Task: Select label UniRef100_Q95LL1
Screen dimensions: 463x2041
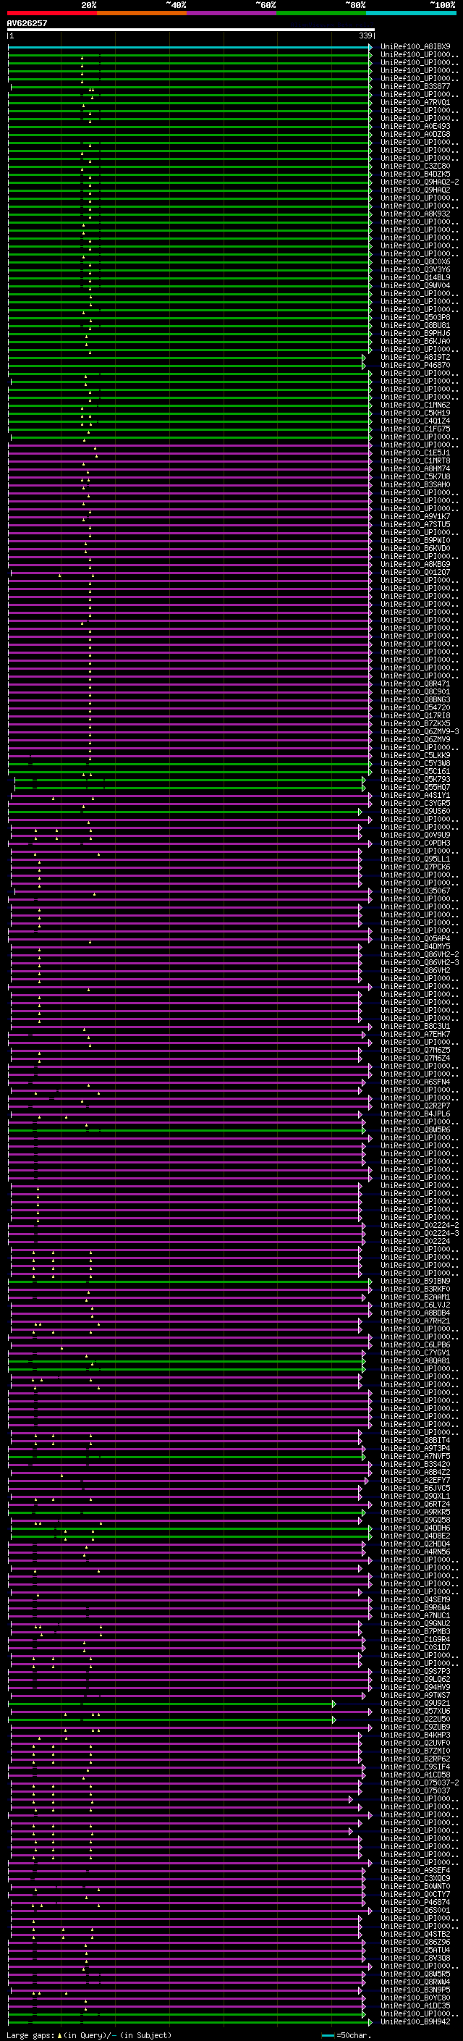Action: 415,859
